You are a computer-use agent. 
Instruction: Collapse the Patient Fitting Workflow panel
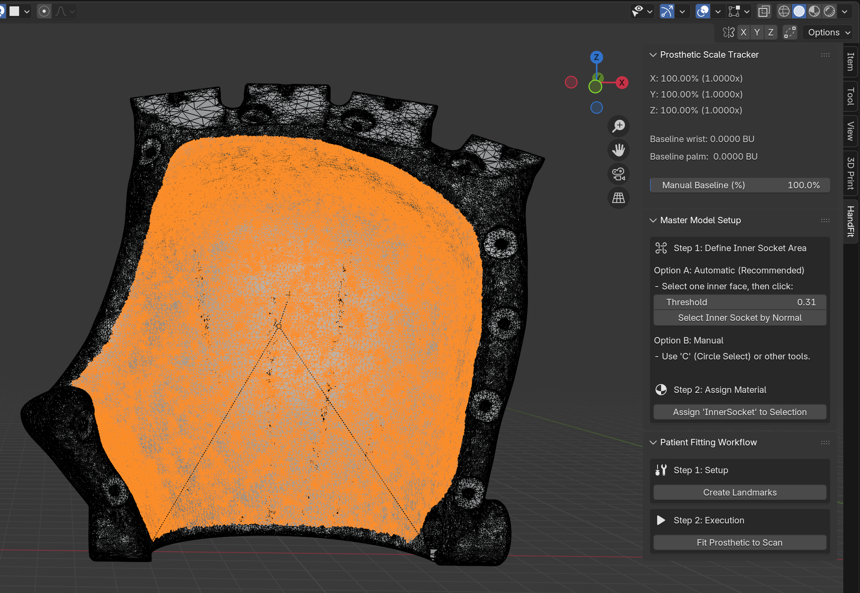point(653,443)
